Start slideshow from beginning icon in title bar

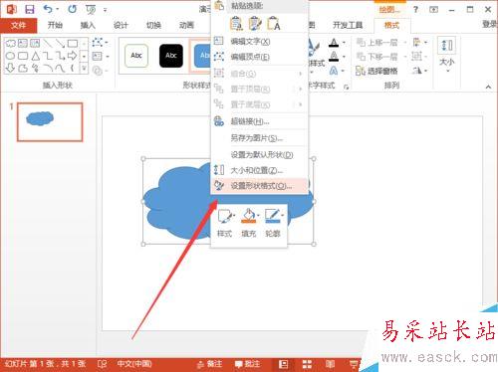click(91, 10)
